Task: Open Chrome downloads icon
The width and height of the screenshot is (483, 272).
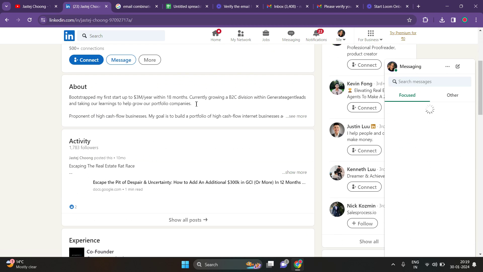Action: tap(442, 20)
